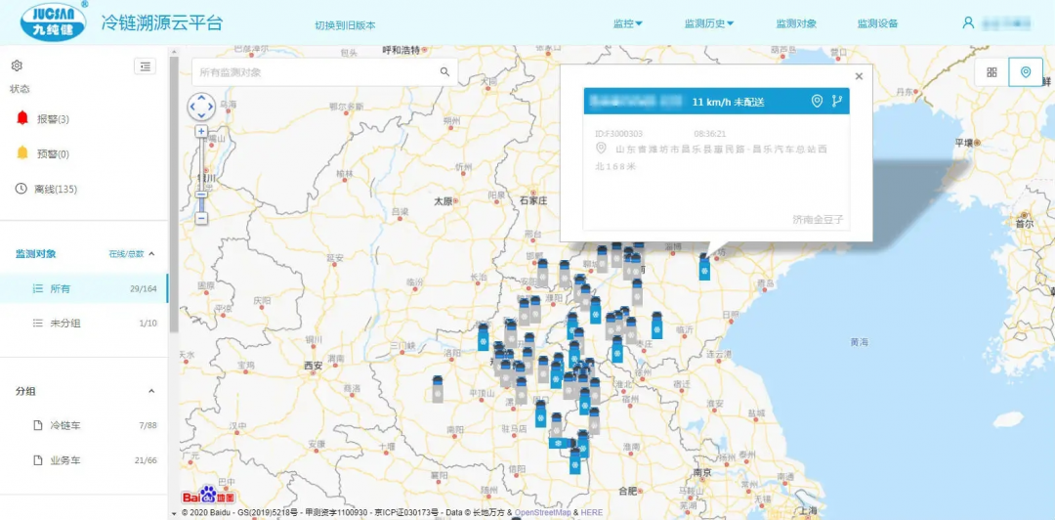Click the search magnifier icon
The width and height of the screenshot is (1055, 520).
(x=444, y=72)
